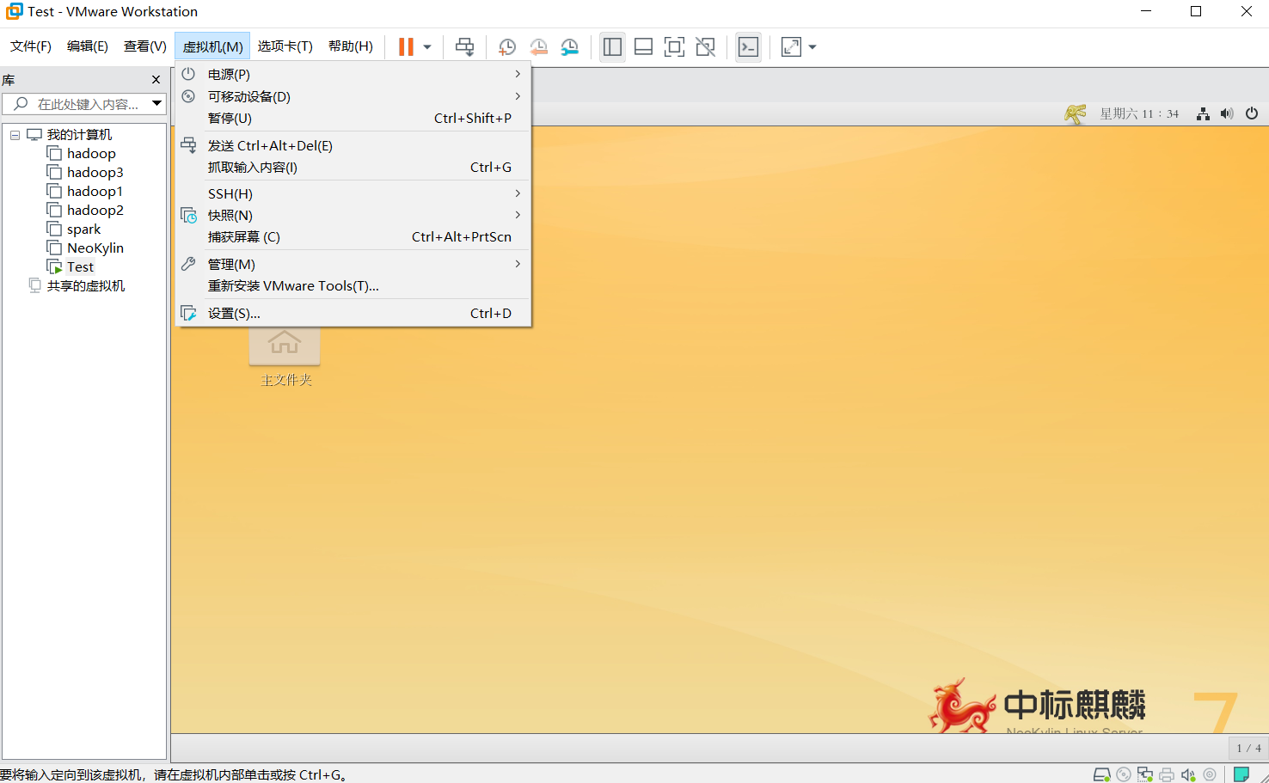Click the hard disk status bar icon
The image size is (1269, 783).
point(1101,774)
